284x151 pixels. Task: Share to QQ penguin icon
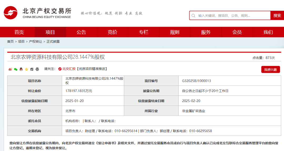(x=21, y=69)
